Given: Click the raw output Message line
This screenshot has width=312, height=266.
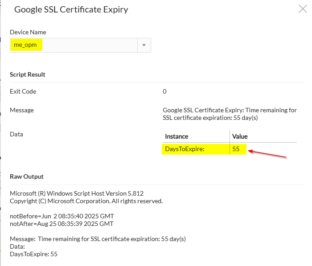Looking at the screenshot, I should 98,239.
